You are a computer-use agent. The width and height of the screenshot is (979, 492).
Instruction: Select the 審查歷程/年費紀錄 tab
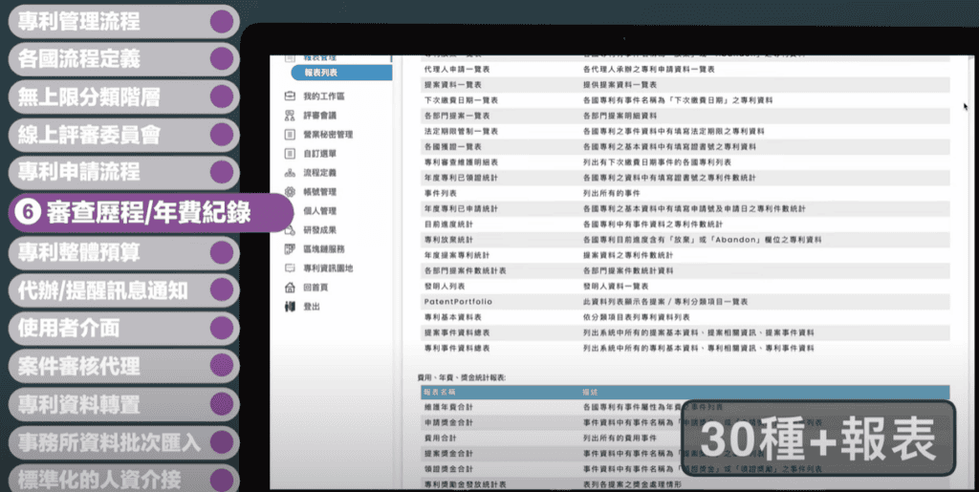click(134, 212)
